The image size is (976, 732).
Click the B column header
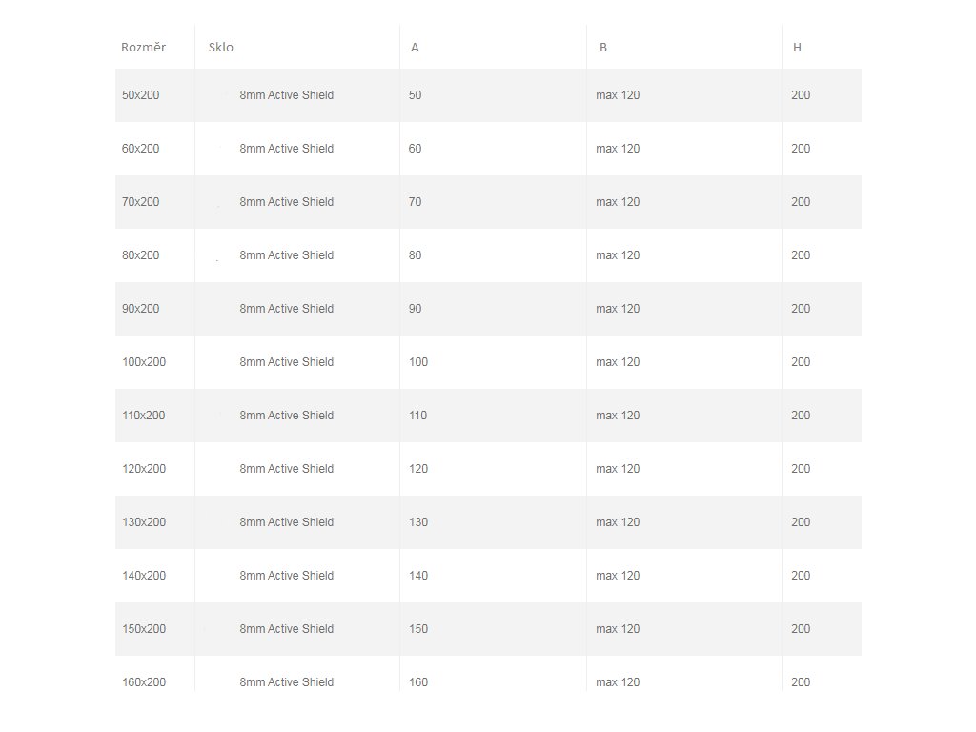coord(603,48)
